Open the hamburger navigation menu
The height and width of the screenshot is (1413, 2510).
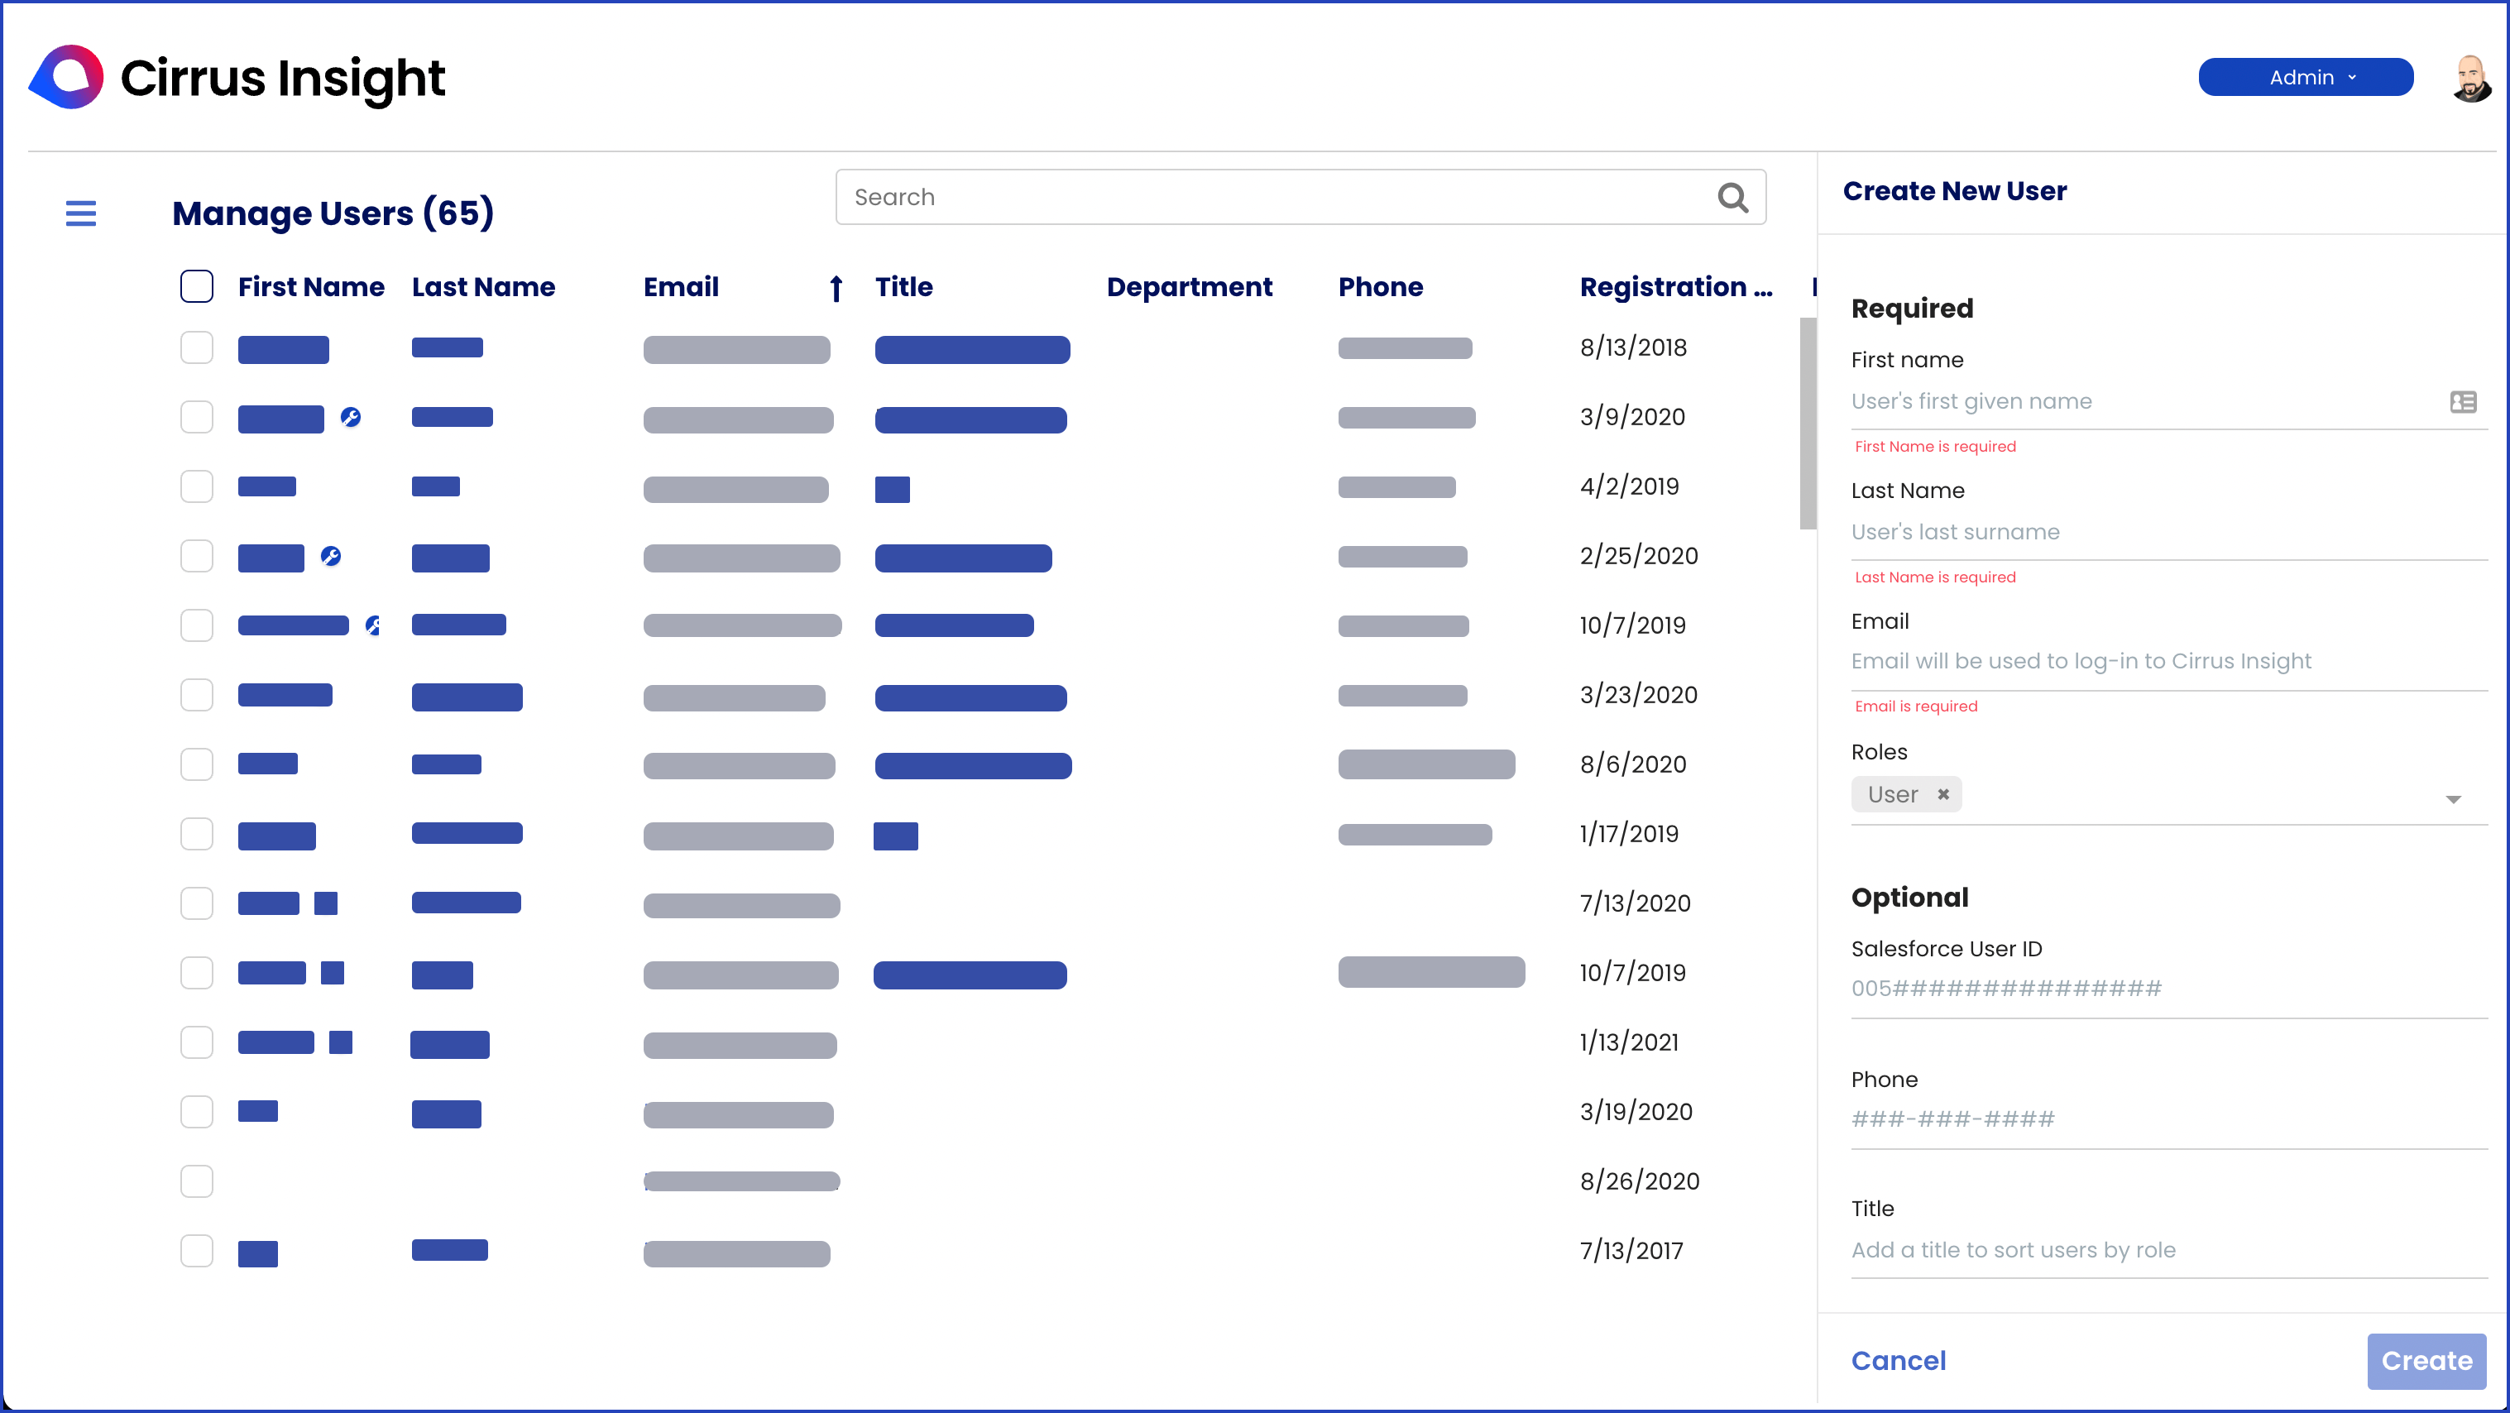tap(81, 213)
